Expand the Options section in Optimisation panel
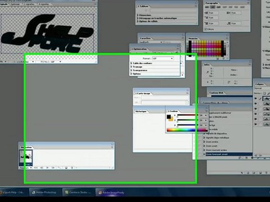Screen dimensions: 270x202 coord(132,74)
